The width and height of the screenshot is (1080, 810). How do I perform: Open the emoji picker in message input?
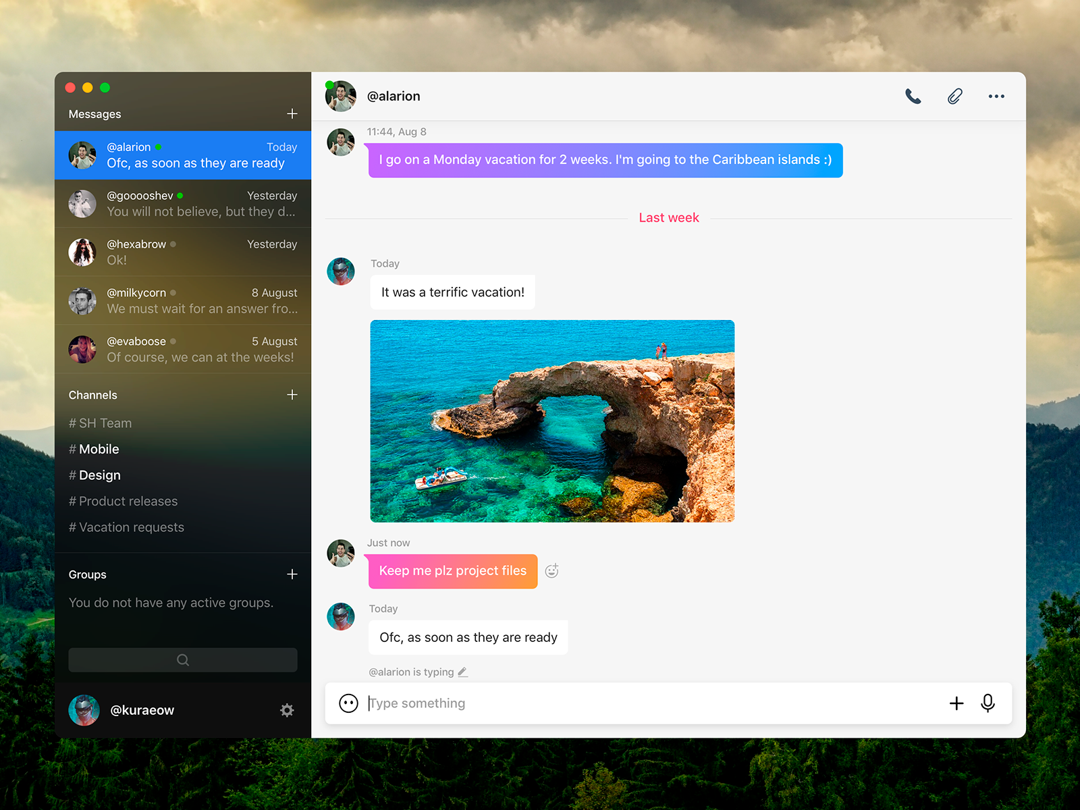pos(347,703)
